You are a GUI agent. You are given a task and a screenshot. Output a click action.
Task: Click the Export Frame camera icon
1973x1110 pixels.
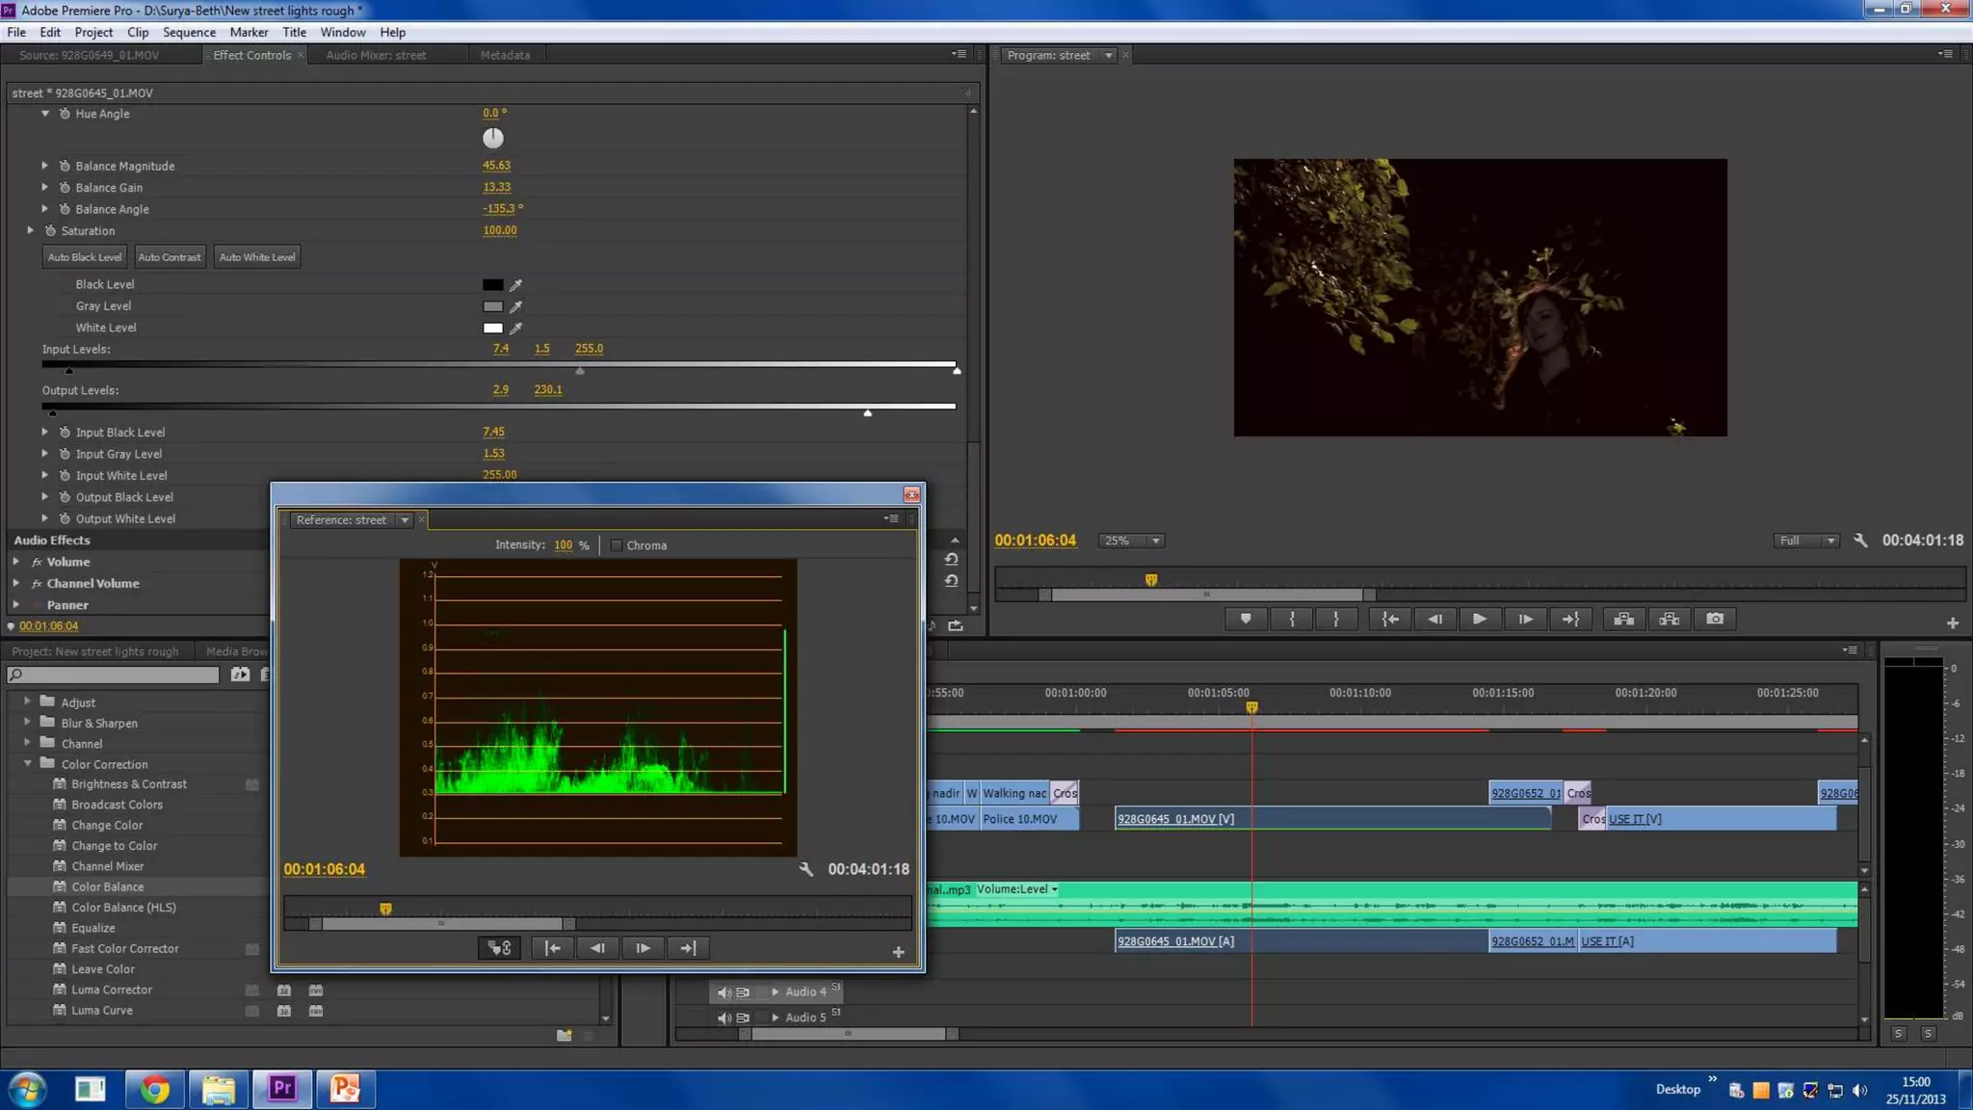pos(1715,620)
